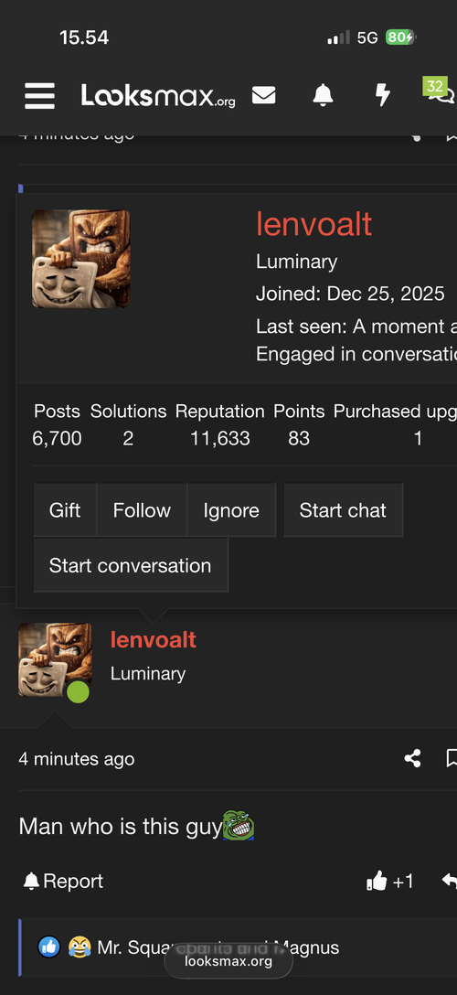Click the thumbs up +1 like button
This screenshot has width=457, height=995.
[389, 881]
